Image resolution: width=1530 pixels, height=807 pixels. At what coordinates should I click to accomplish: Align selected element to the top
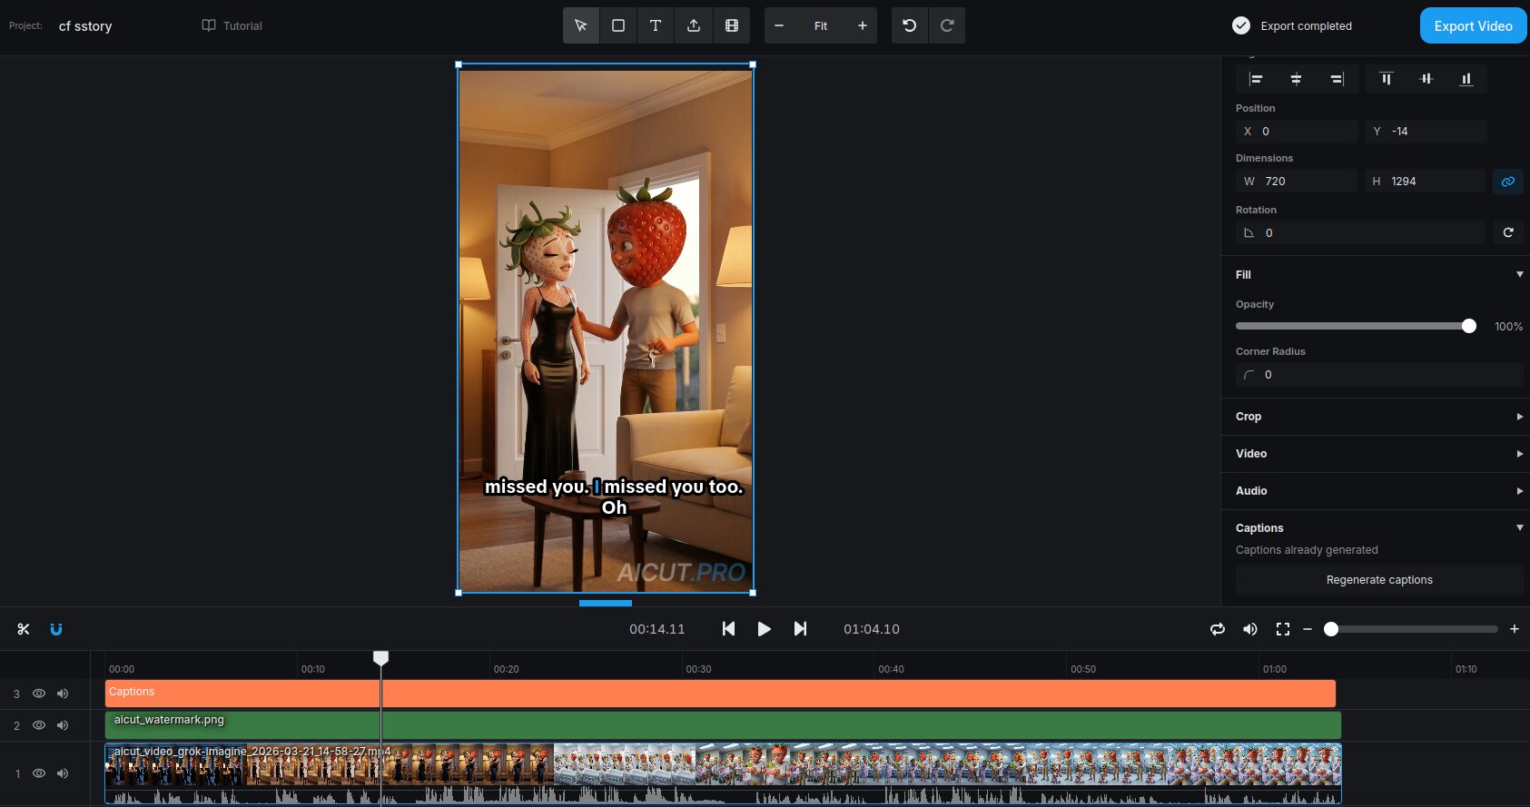pos(1387,79)
